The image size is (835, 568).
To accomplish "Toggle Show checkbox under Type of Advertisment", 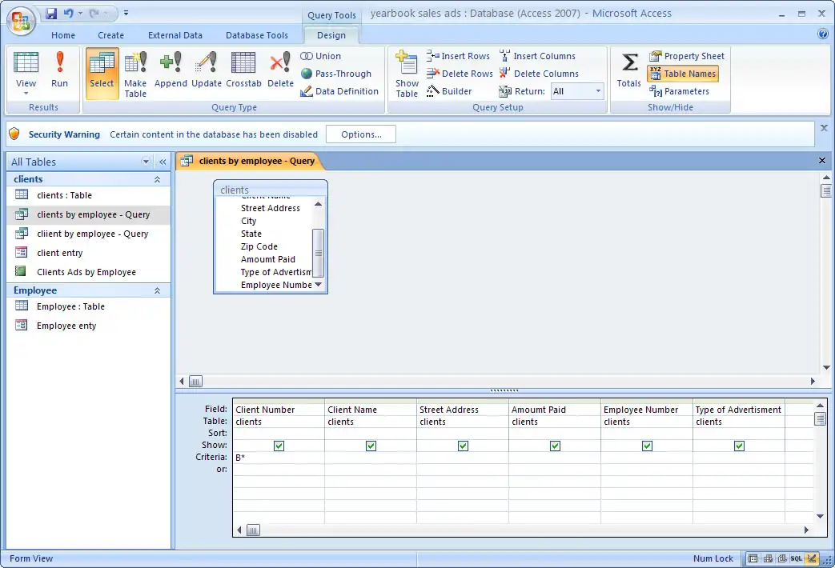I will tap(739, 446).
